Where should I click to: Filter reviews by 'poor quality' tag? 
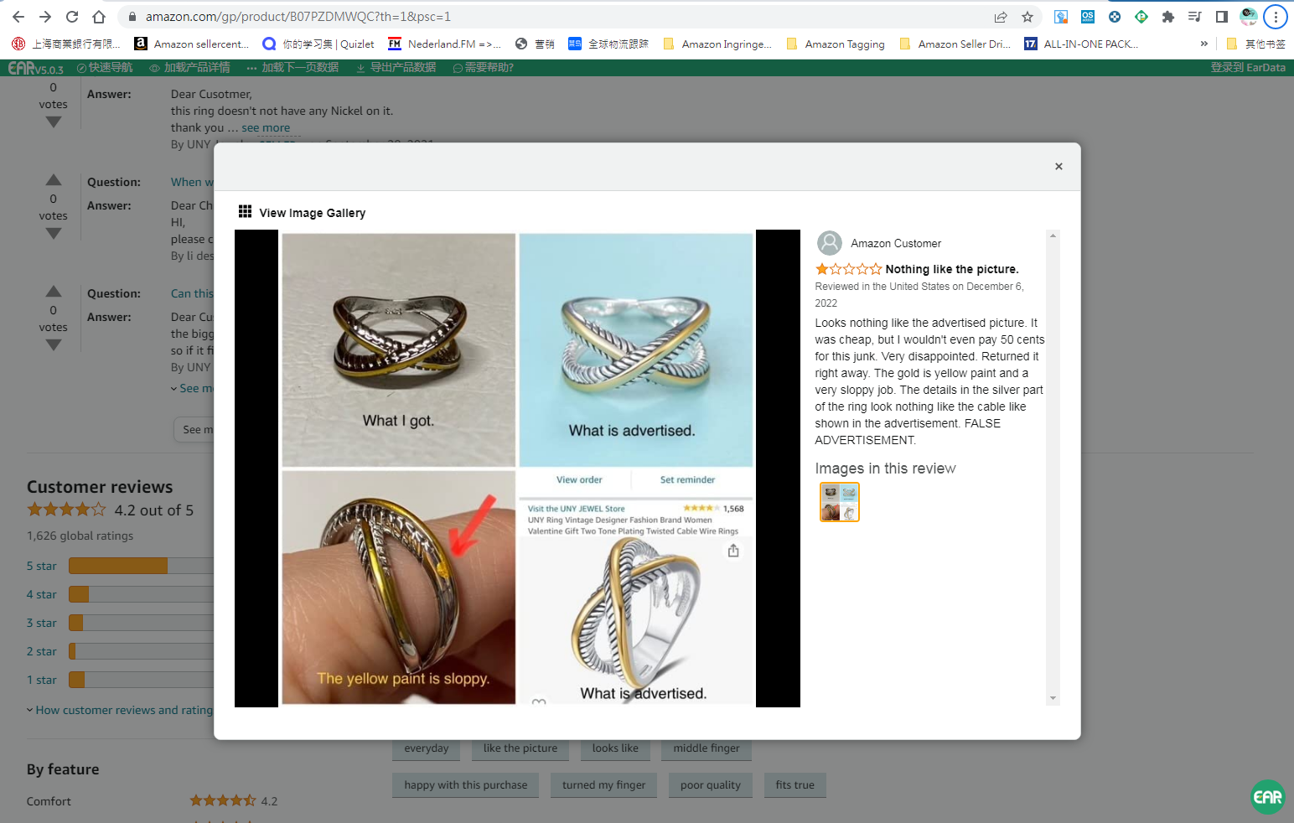[x=710, y=785]
